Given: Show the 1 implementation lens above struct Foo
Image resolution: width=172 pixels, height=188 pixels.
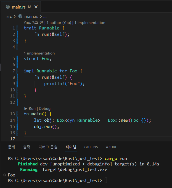Looking at the screenshot, I should (39, 53).
